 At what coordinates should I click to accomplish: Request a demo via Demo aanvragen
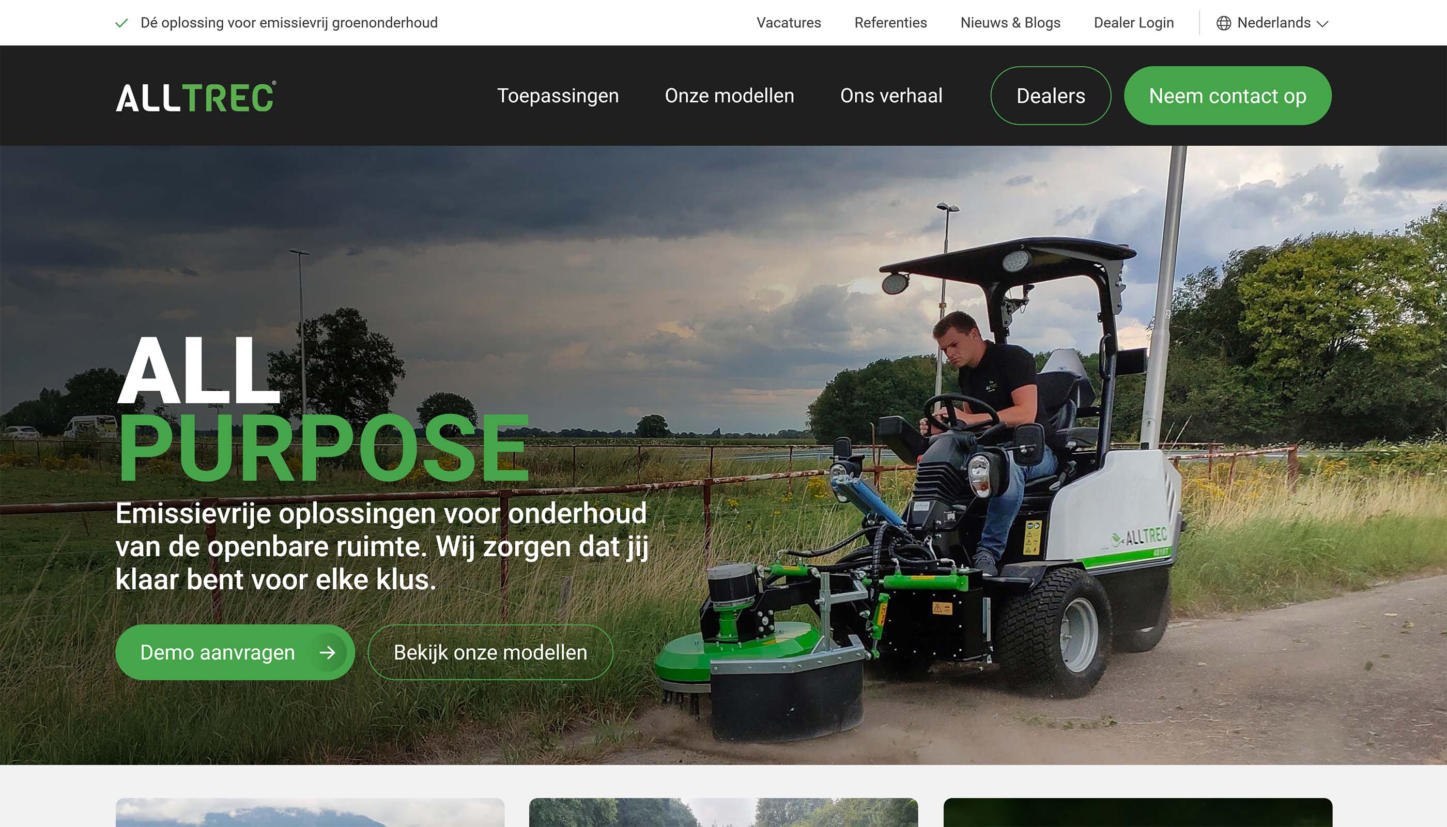tap(218, 653)
